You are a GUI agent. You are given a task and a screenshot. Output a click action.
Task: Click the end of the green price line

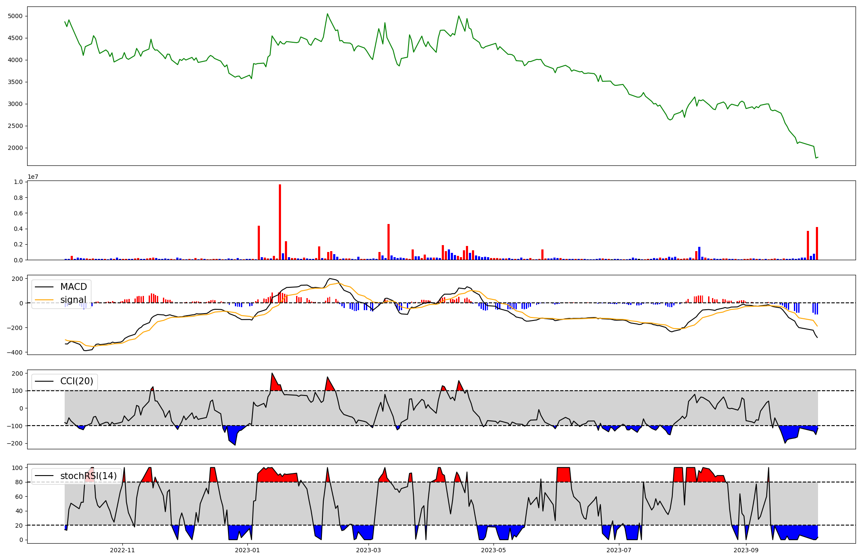818,157
